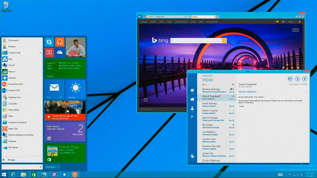Image resolution: width=317 pixels, height=178 pixels.
Task: Select the folder sidebar icon in Mail
Action: 192,99
